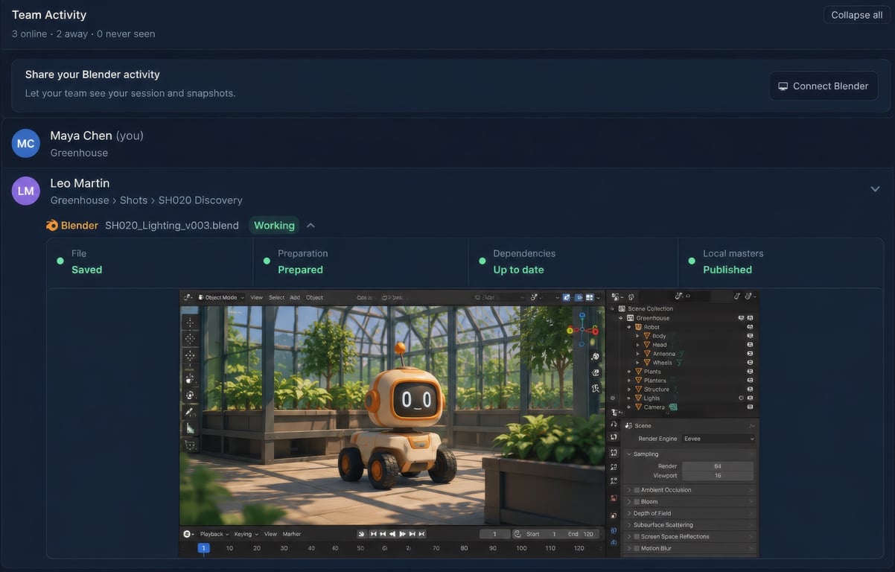The width and height of the screenshot is (895, 572).
Task: Click the Local masters Published card
Action: tap(781, 262)
